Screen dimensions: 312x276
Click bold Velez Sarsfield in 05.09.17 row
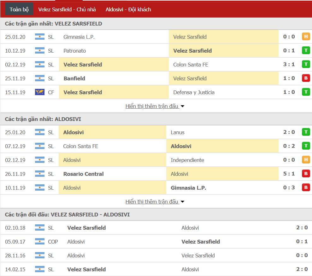click(201, 242)
